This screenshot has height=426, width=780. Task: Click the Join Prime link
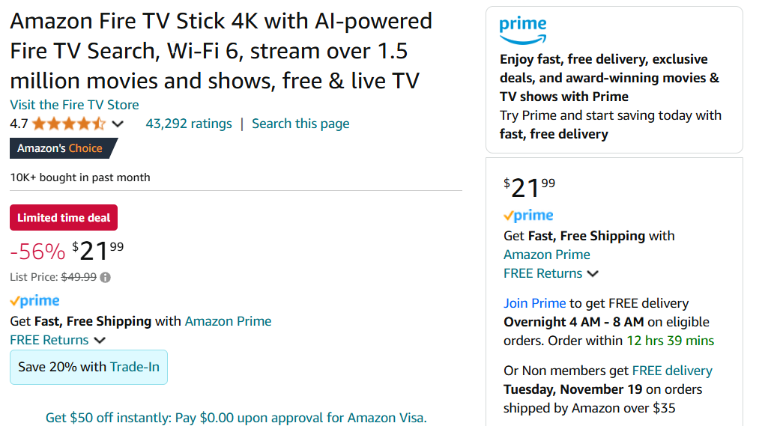534,303
